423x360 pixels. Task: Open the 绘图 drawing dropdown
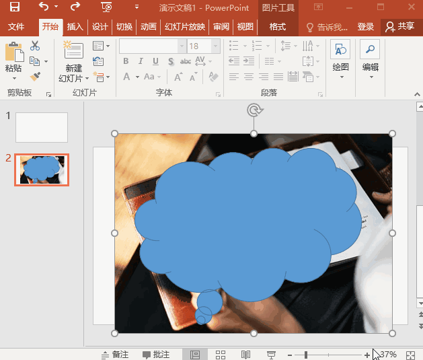(x=341, y=59)
